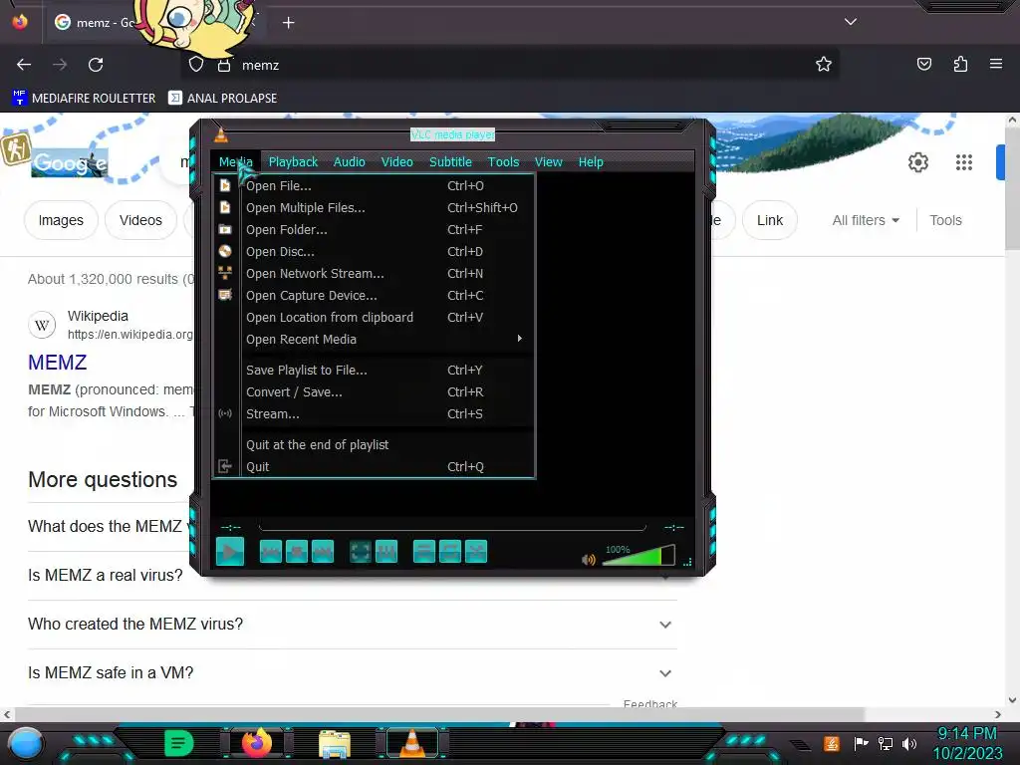Close the Media menu header
Viewport: 1020px width, 765px height.
point(235,162)
